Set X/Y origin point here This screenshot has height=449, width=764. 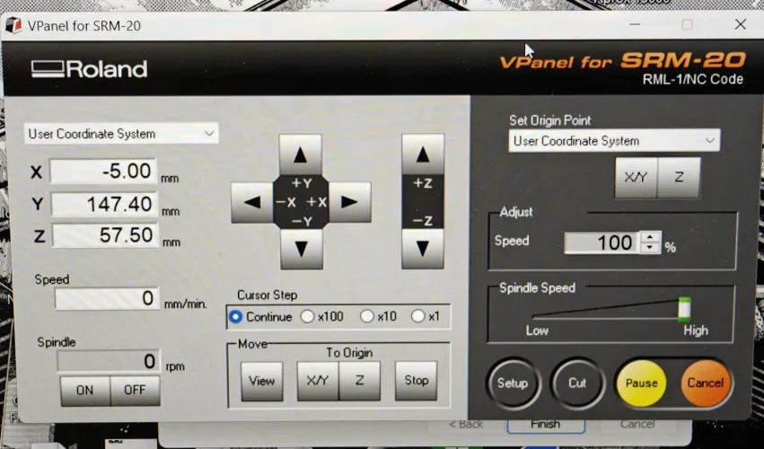point(637,178)
